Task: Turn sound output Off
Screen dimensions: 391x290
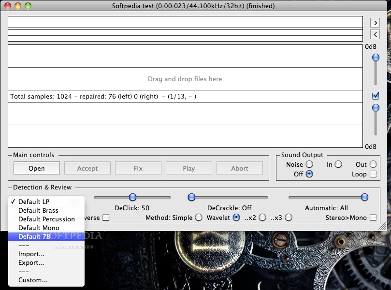Action: tap(308, 174)
